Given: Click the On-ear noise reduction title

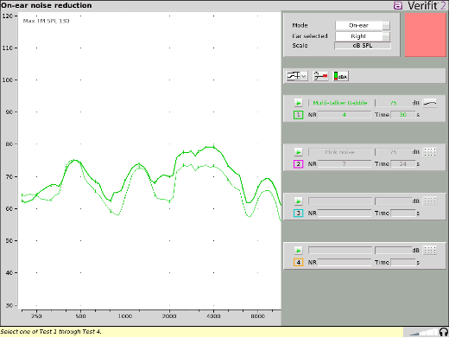Looking at the screenshot, I should point(46,5).
